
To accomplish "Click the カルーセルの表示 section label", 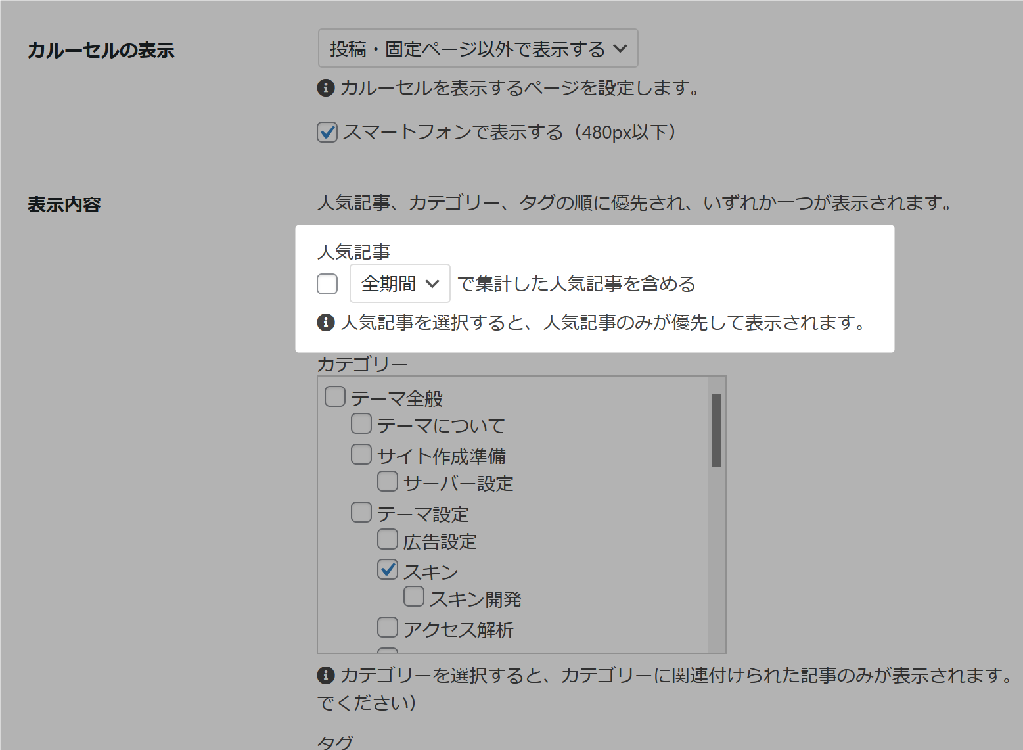I will [101, 51].
